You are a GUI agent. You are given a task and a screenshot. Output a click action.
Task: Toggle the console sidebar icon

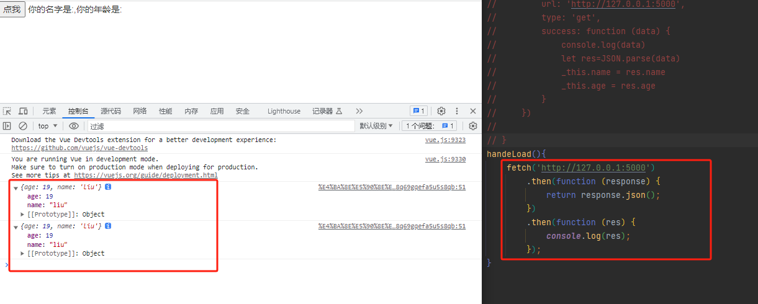pos(7,126)
